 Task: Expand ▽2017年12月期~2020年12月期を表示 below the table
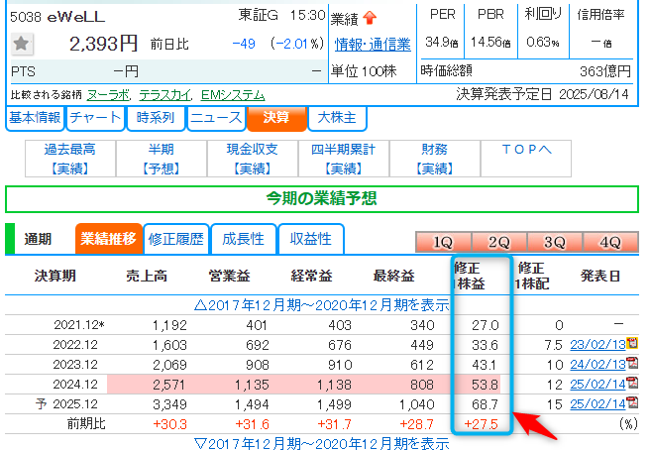(x=322, y=443)
